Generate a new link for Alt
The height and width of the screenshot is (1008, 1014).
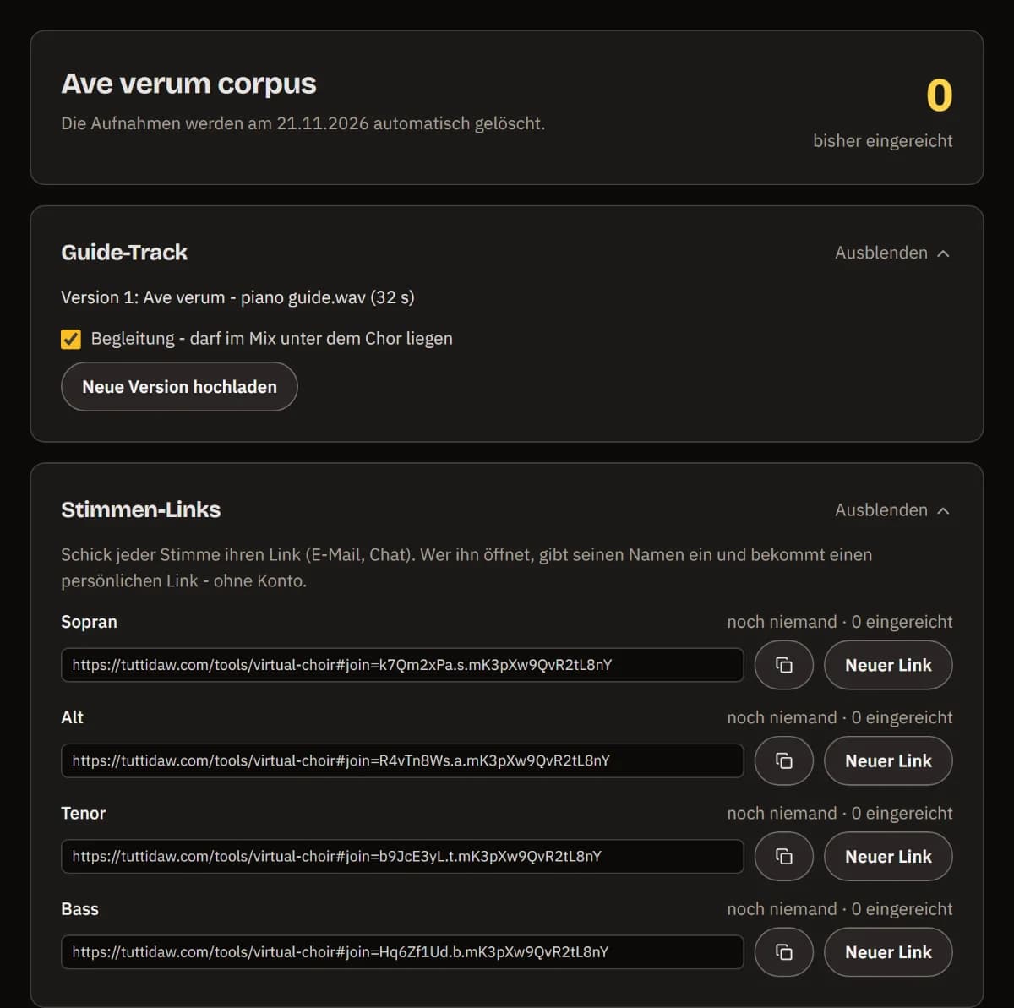[x=888, y=760]
